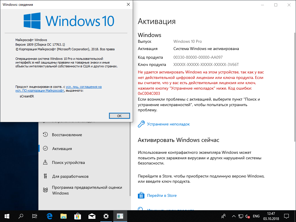
Task: Open People icon in system tray
Action: (223, 216)
